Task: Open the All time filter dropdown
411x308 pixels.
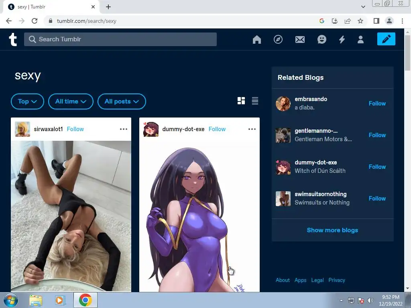Action: point(71,101)
